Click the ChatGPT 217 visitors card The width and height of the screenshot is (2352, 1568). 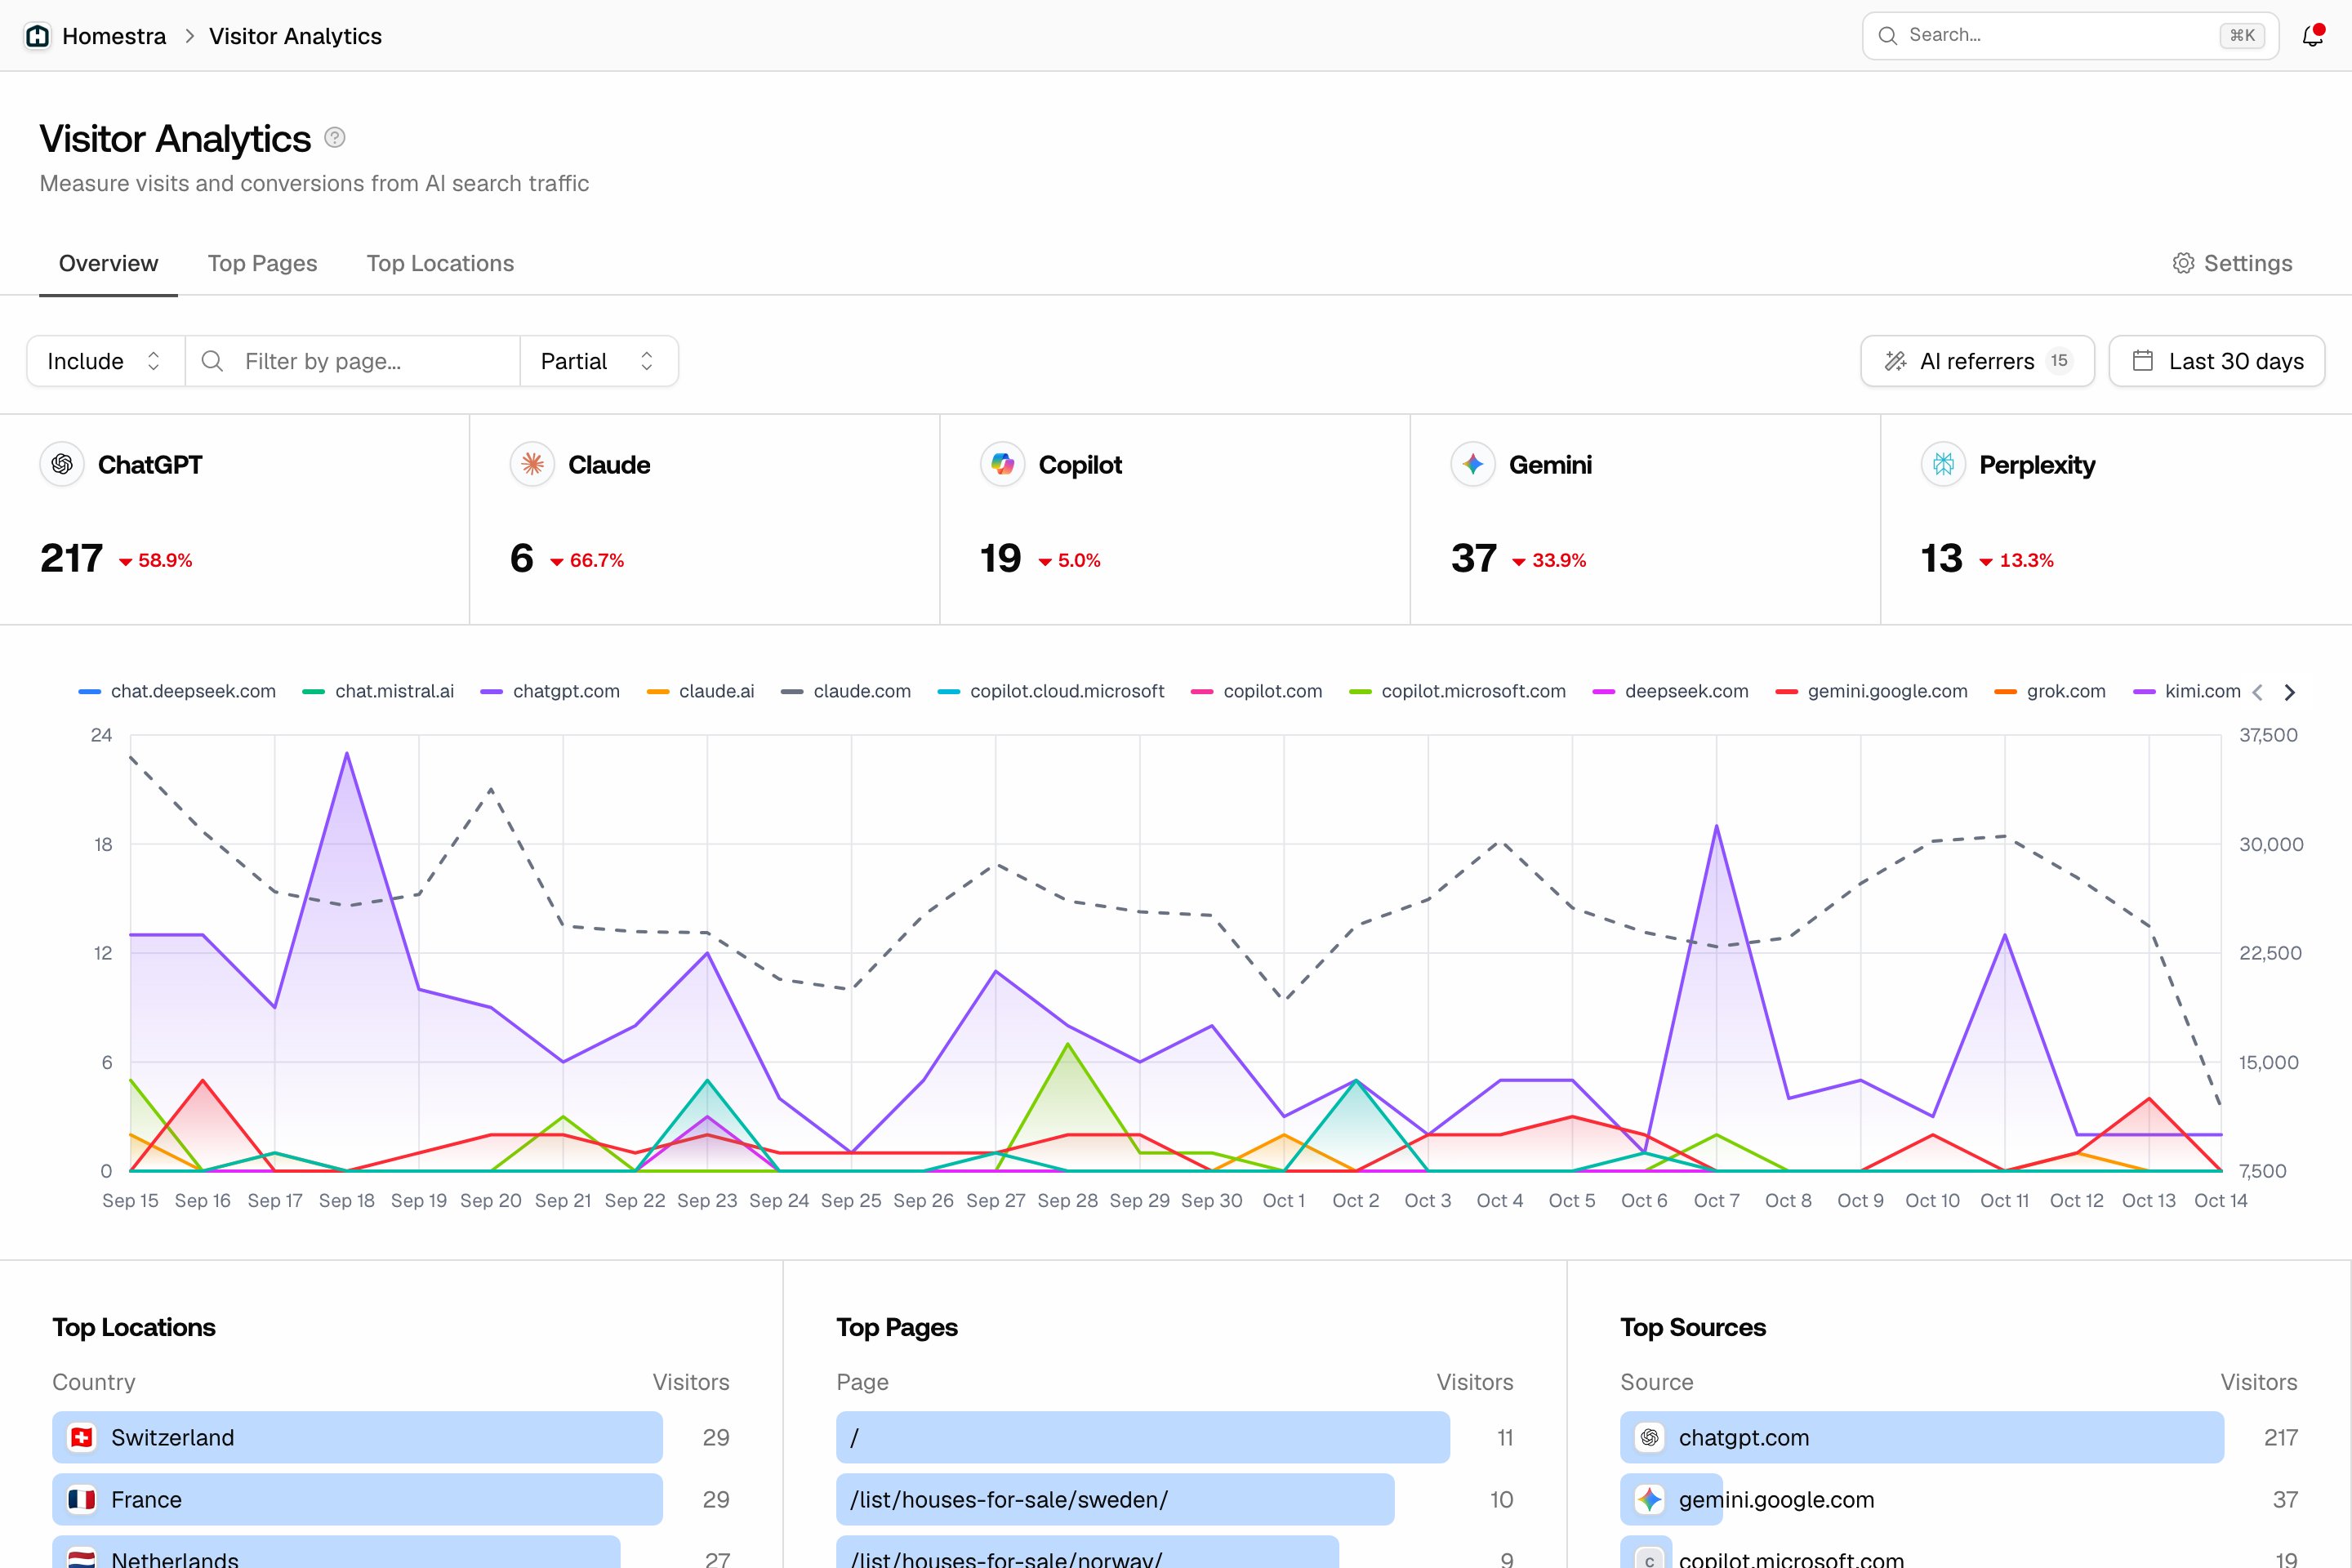(234, 520)
